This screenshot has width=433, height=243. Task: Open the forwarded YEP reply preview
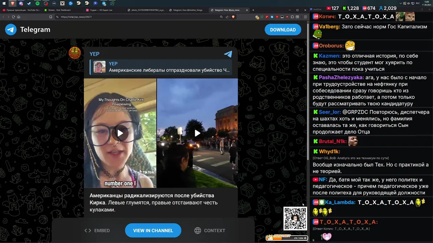coord(161,67)
